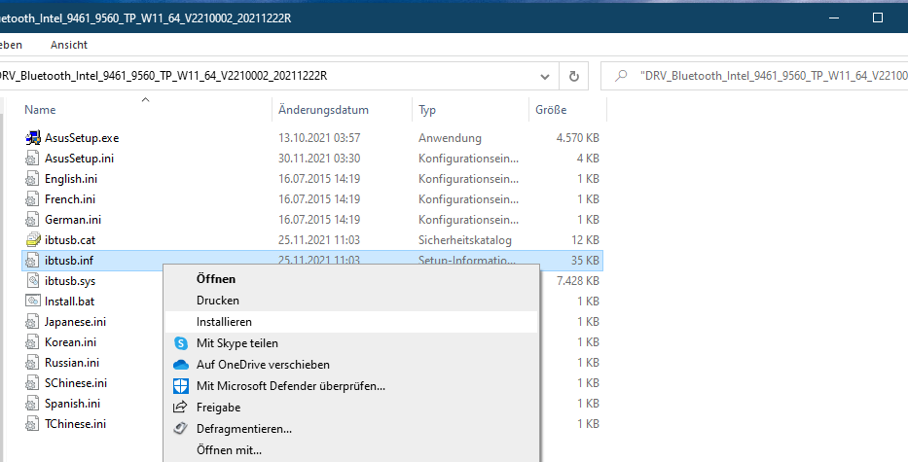Image resolution: width=908 pixels, height=462 pixels.
Task: Click the ibtusb.cat security catalog icon
Action: 33,239
